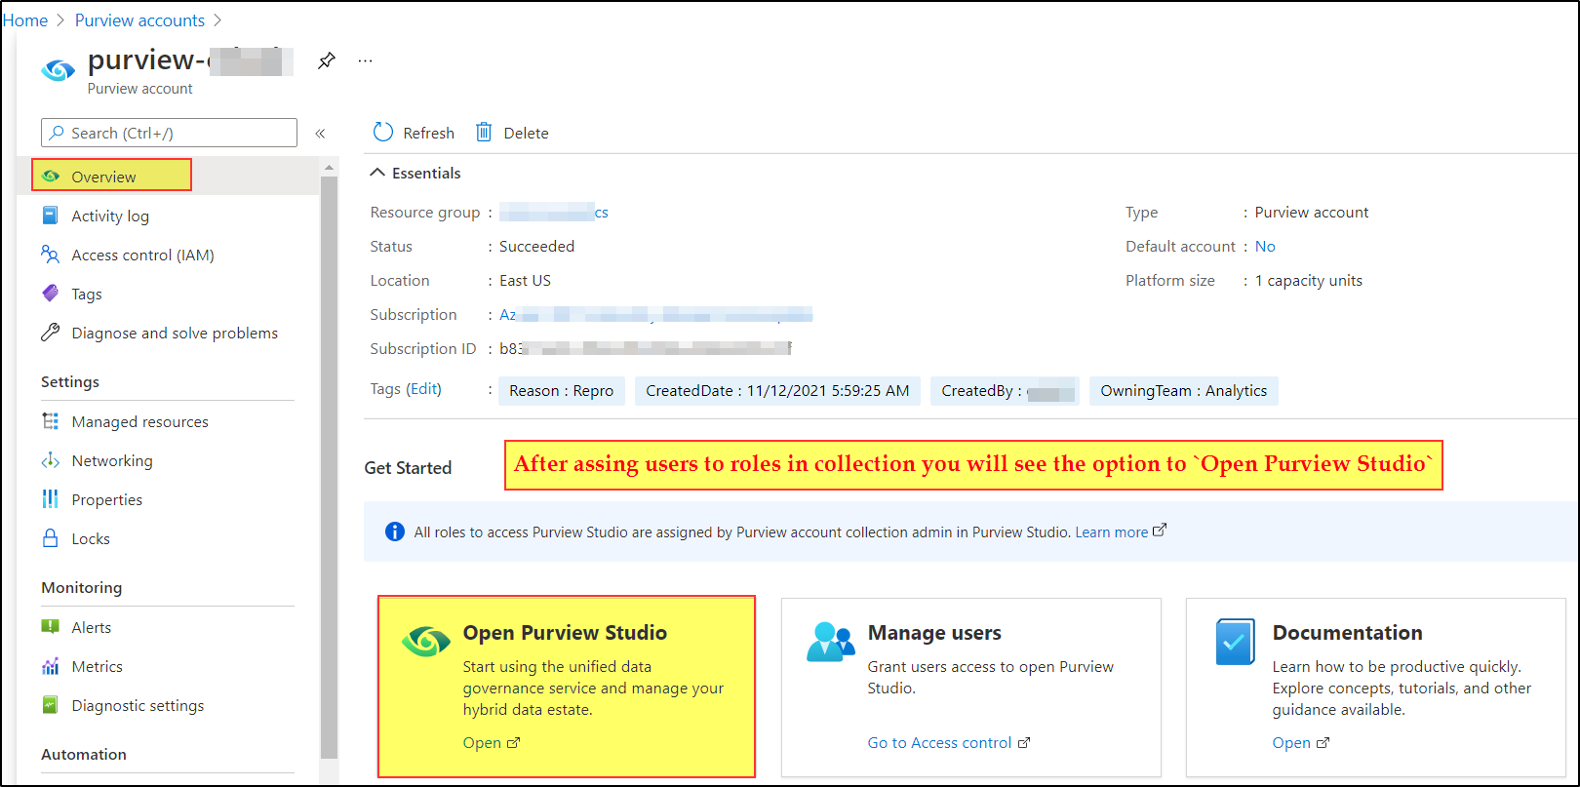The height and width of the screenshot is (787, 1580).
Task: Click the search magnifier icon in sidebar
Action: point(57,133)
